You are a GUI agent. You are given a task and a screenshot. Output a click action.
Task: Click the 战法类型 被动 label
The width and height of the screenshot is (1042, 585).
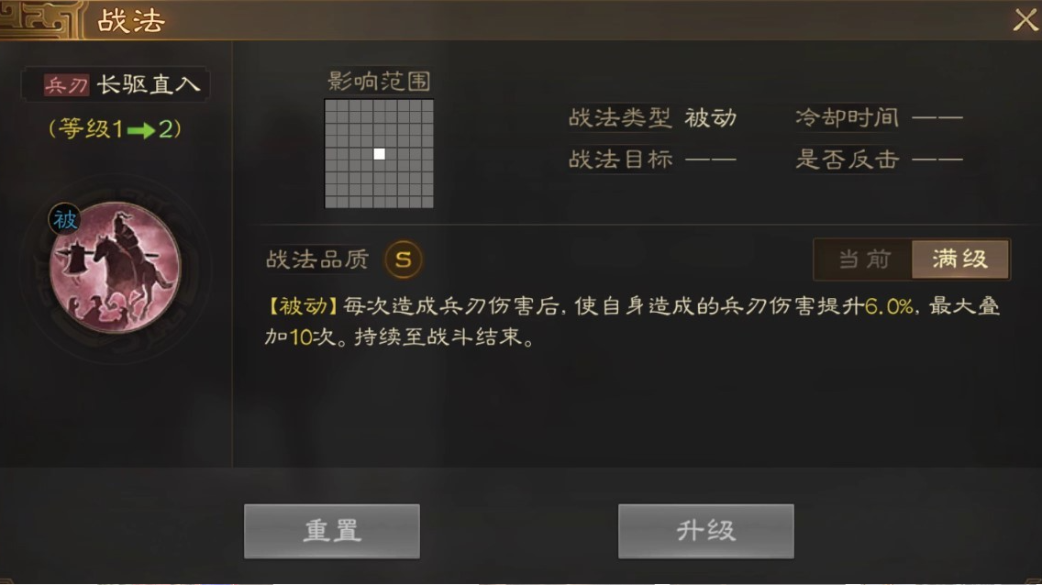652,118
